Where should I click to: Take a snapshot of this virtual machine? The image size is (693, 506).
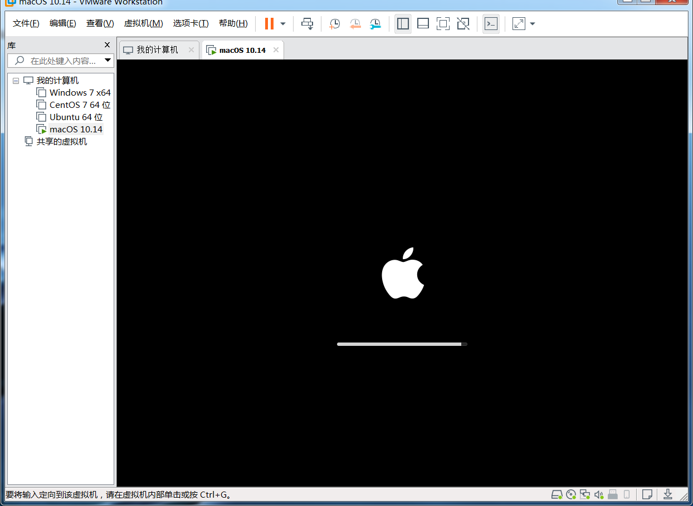(334, 23)
